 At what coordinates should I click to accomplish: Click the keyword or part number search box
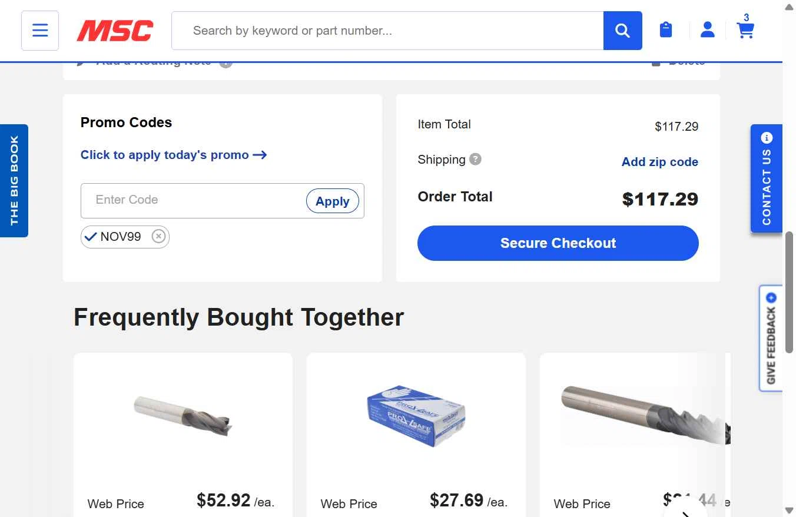pyautogui.click(x=387, y=31)
